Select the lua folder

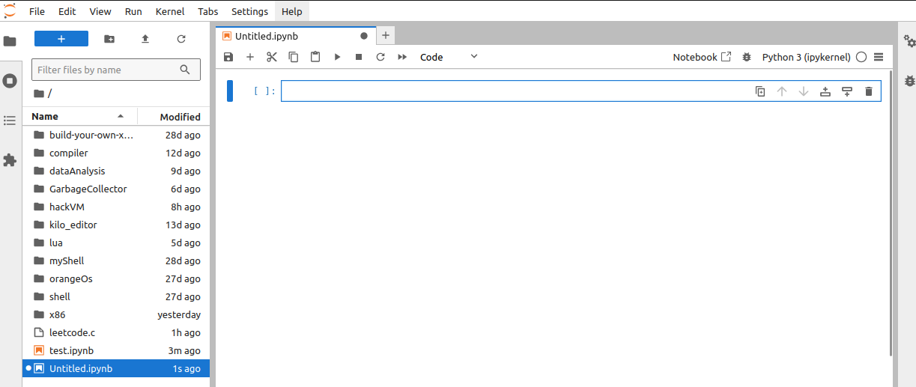coord(116,243)
